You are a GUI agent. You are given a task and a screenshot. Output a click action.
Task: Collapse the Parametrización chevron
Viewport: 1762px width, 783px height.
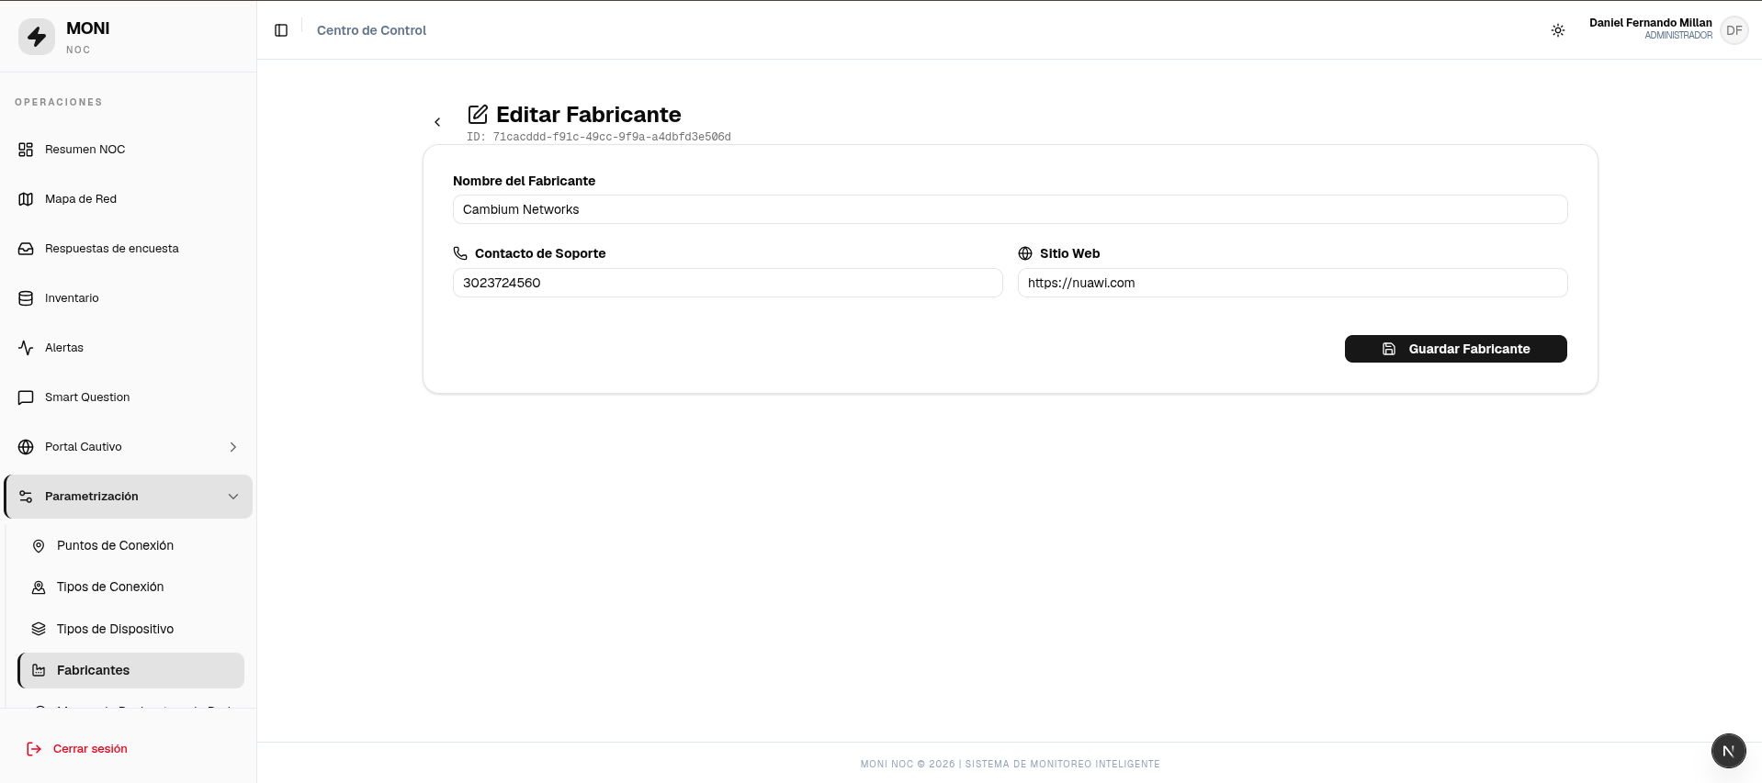(233, 497)
